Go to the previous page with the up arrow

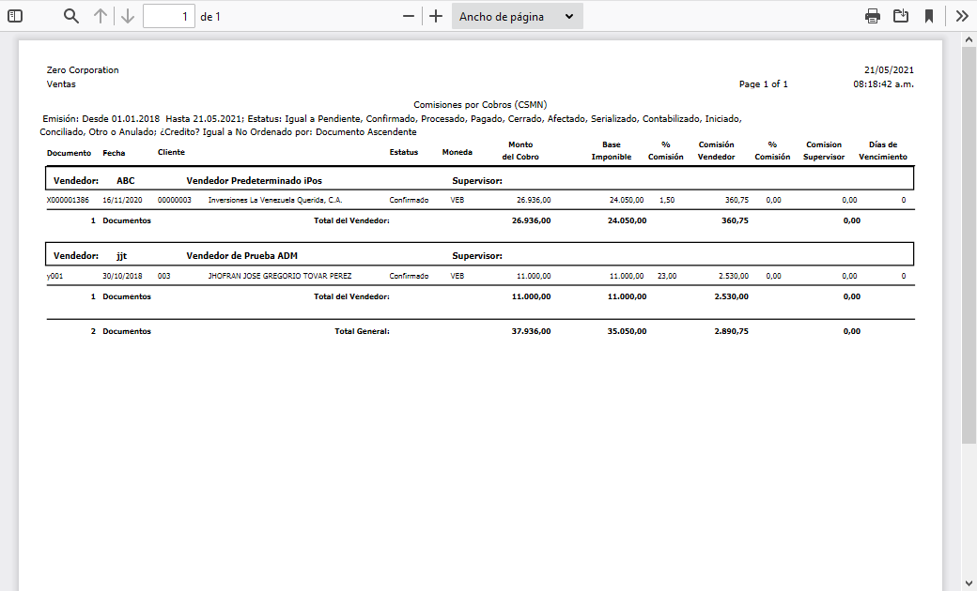coord(101,15)
